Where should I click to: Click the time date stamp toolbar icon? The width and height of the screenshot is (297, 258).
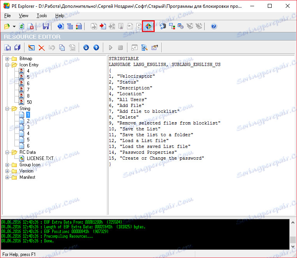pos(181,26)
